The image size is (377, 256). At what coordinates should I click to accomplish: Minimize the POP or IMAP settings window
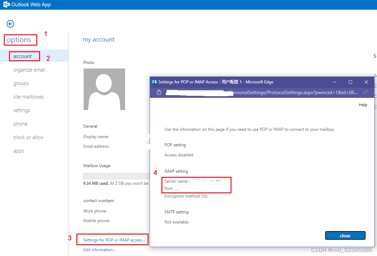[x=334, y=82]
